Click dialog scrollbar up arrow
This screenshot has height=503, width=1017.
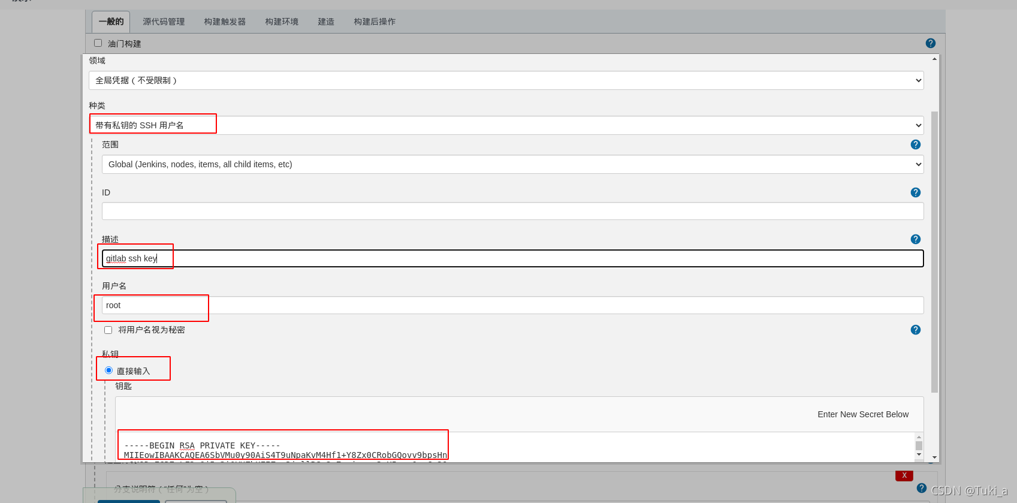tap(934, 59)
